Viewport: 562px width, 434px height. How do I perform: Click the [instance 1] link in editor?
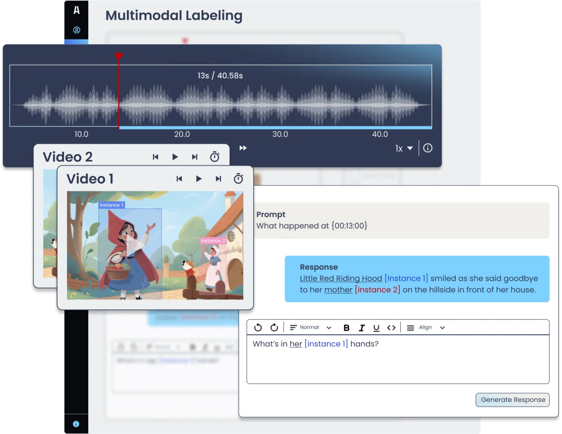pos(326,344)
